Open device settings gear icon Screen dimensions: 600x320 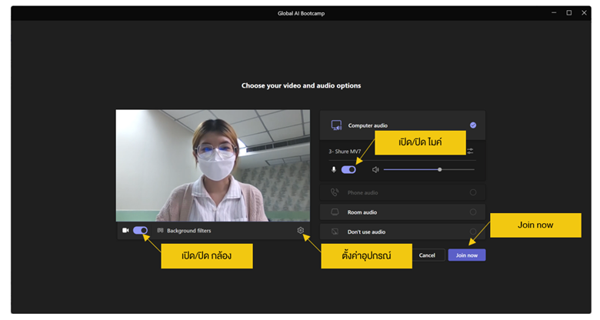pos(300,230)
